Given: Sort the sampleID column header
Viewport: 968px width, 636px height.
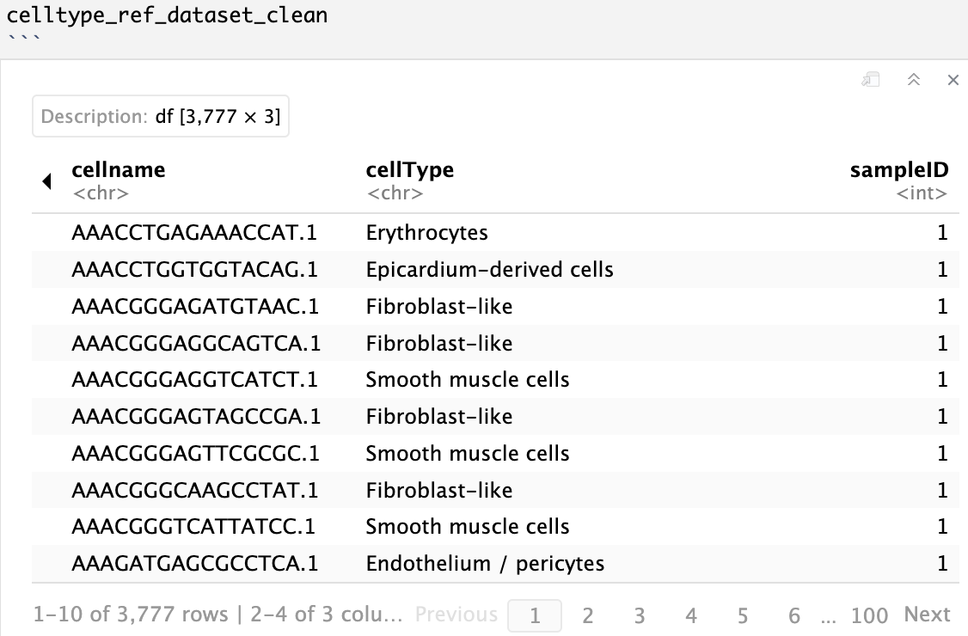Looking at the screenshot, I should 899,169.
